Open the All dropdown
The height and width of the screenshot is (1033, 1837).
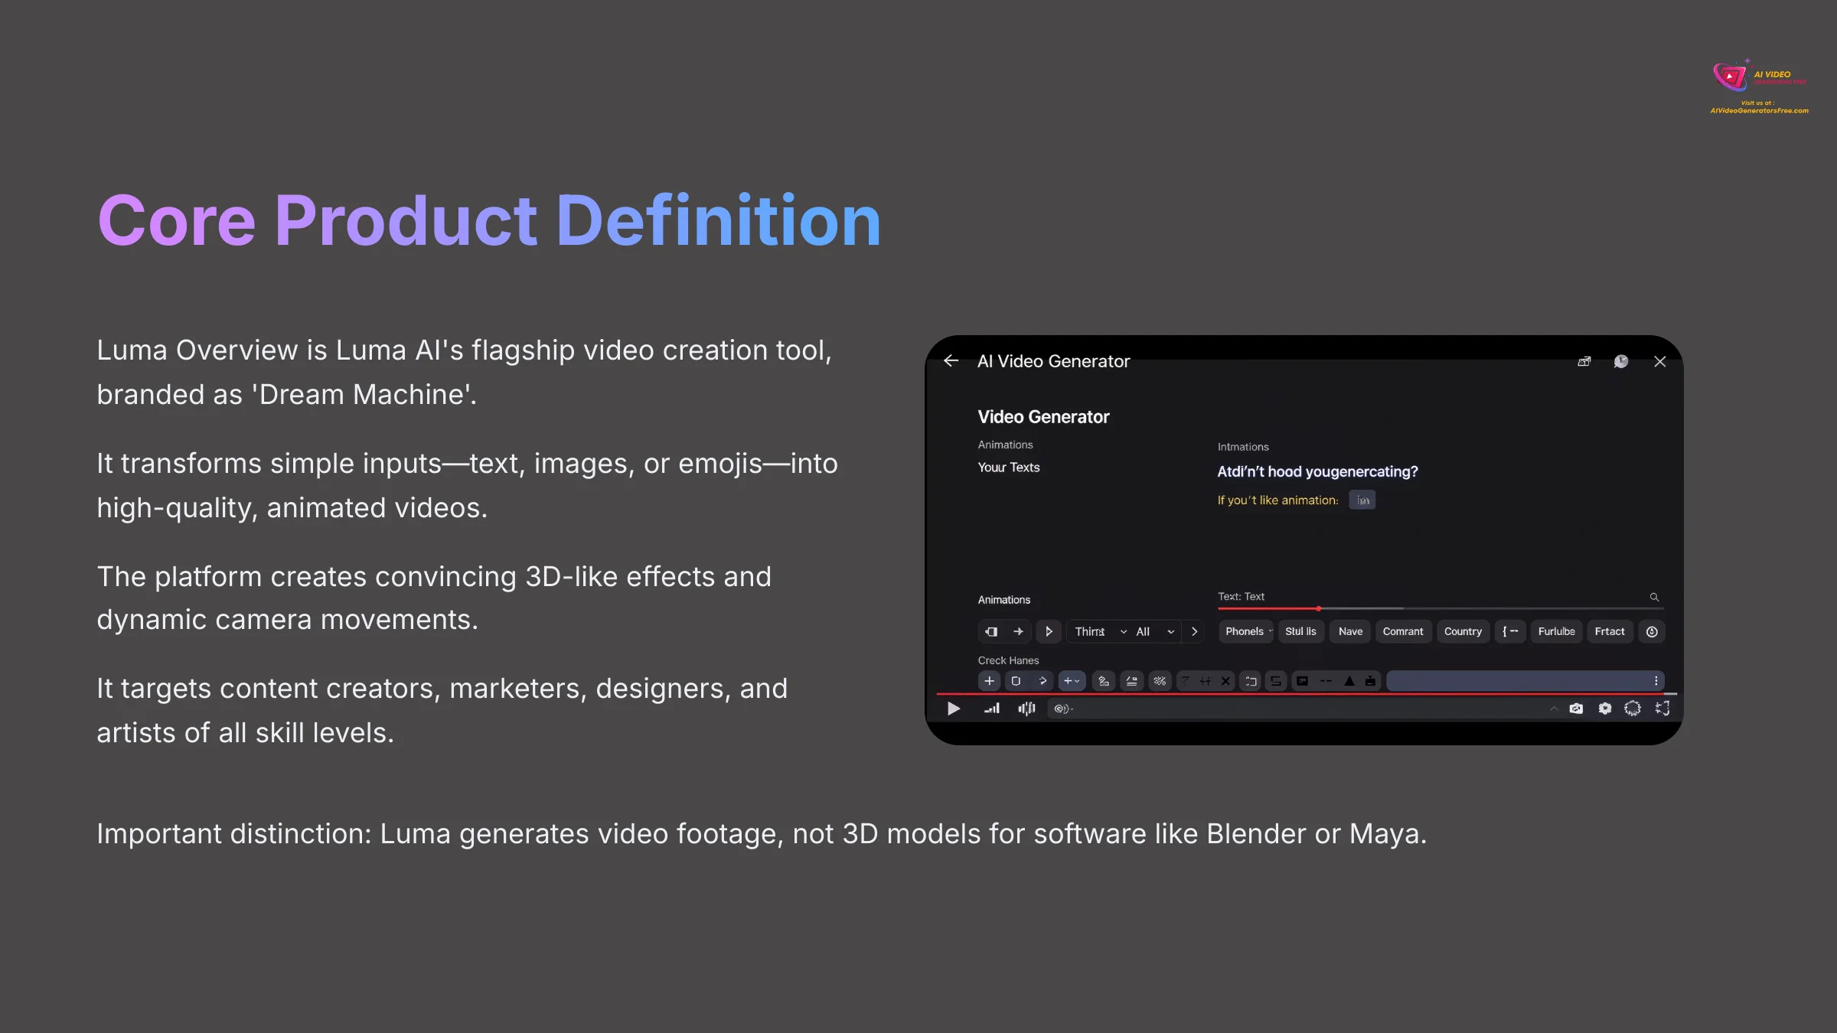(1155, 631)
